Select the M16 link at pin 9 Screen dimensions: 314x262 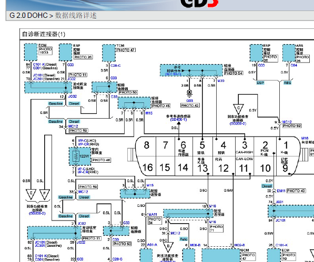point(212,222)
